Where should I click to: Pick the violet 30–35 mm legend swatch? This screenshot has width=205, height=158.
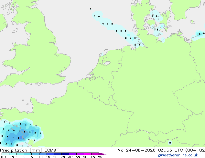click(73, 154)
